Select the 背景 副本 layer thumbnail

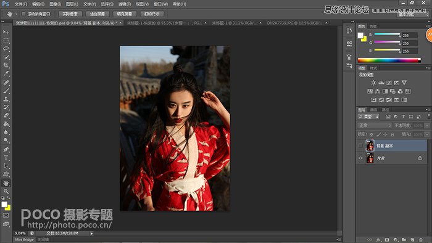click(370, 146)
